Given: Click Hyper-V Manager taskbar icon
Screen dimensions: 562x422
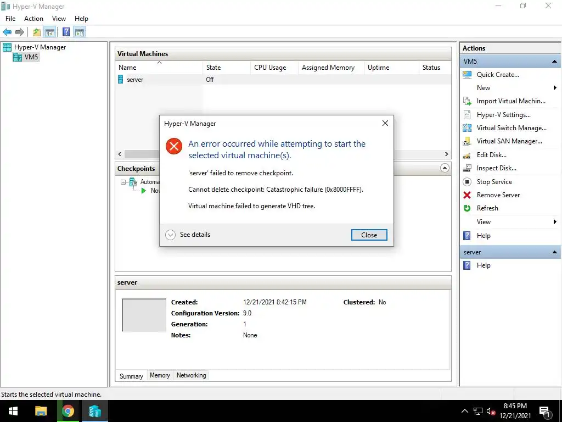Looking at the screenshot, I should 95,411.
